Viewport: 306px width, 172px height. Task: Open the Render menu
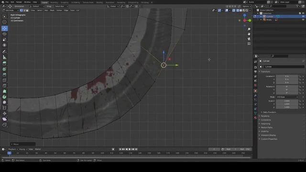[x=19, y=2]
